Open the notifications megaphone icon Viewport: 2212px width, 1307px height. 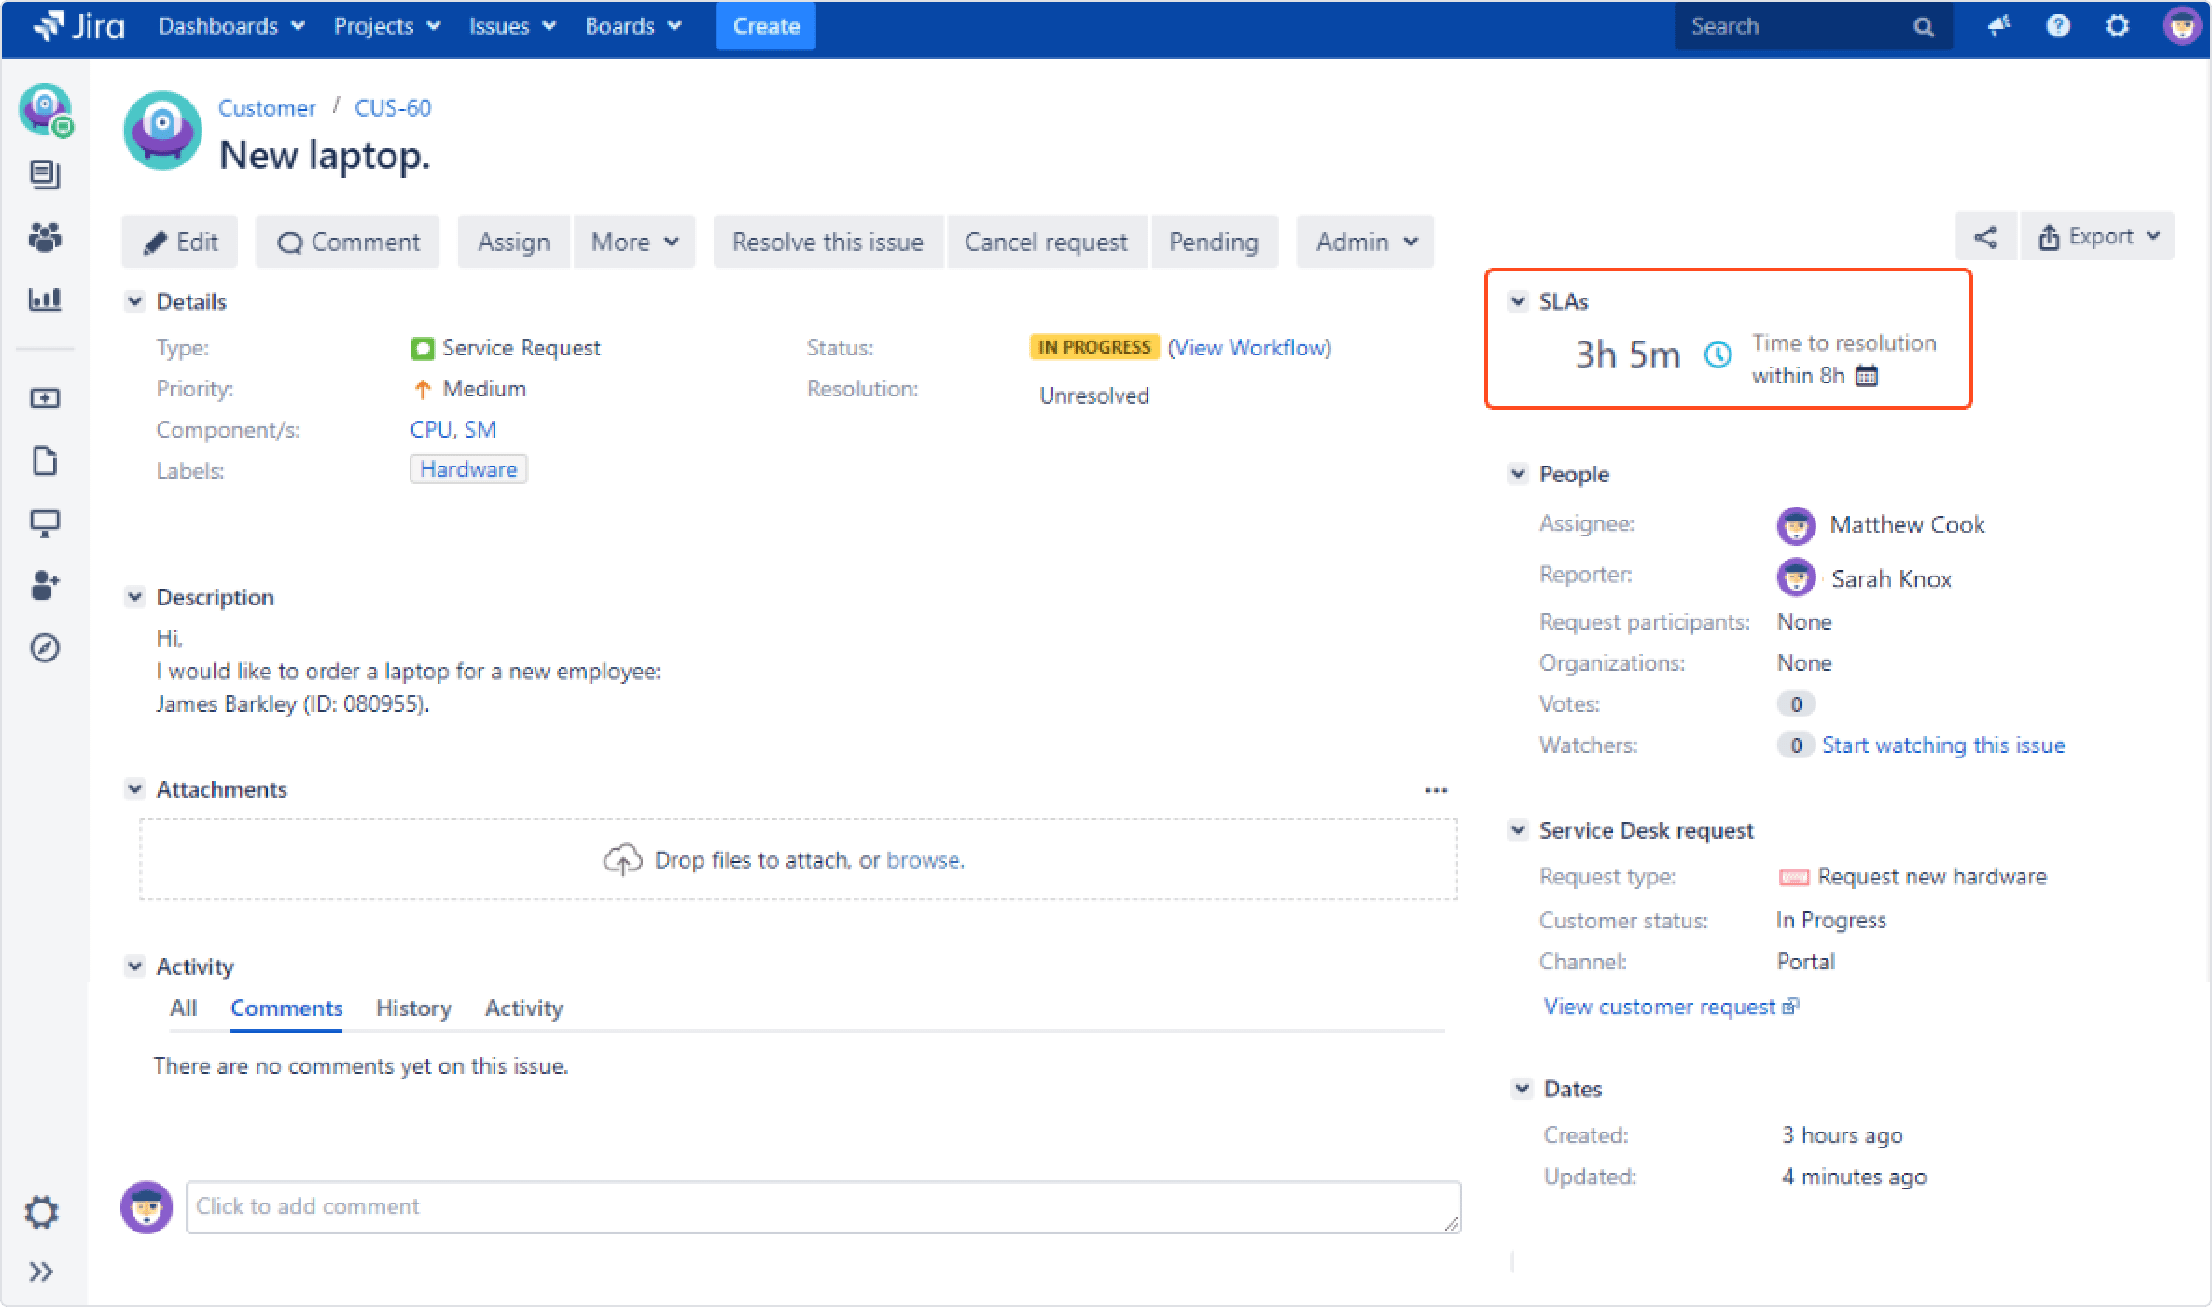[1998, 26]
